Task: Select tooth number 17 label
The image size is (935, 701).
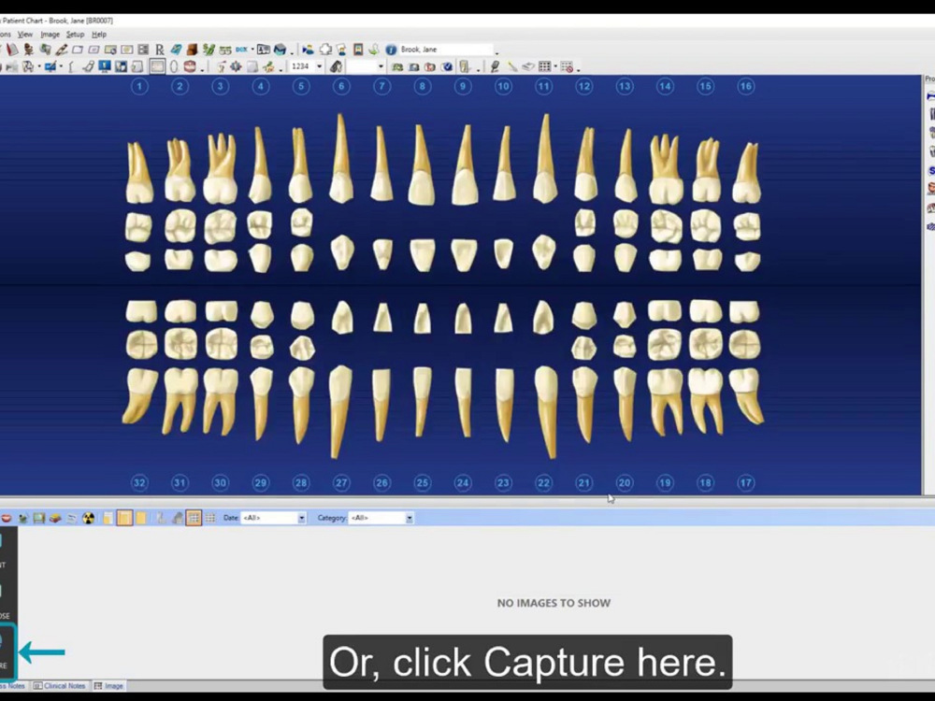Action: click(x=745, y=483)
